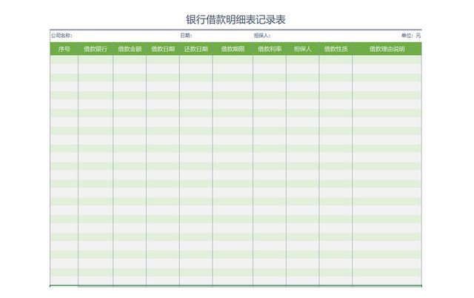Click the 序号 column header
This screenshot has width=474, height=298.
point(64,49)
